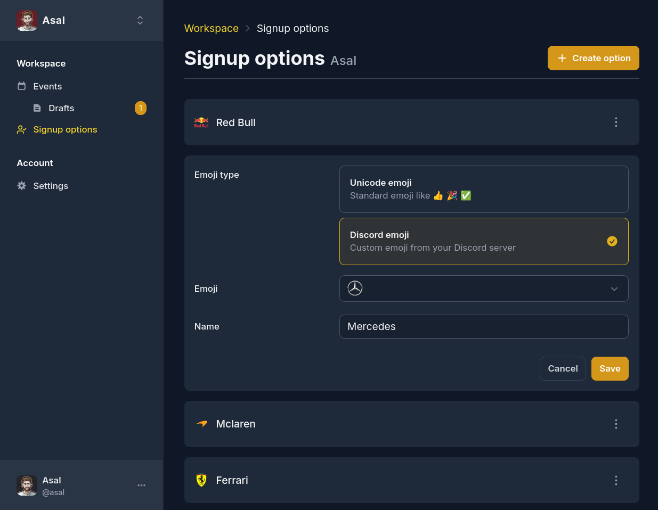Click the McLaren logo icon
The height and width of the screenshot is (510, 658).
pyautogui.click(x=201, y=424)
